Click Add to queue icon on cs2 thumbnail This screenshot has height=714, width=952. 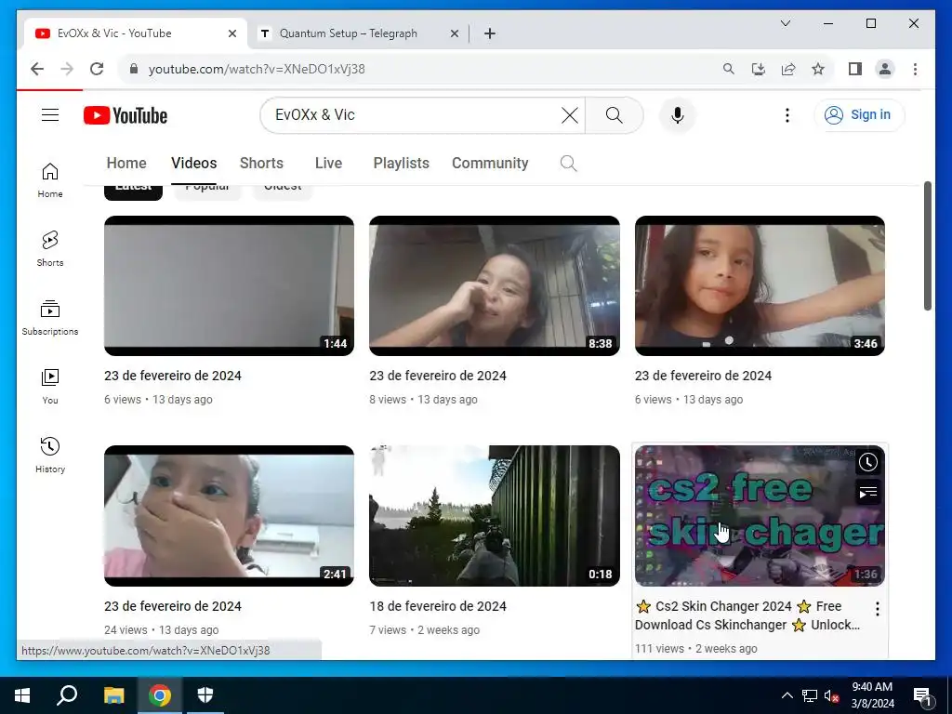point(867,493)
